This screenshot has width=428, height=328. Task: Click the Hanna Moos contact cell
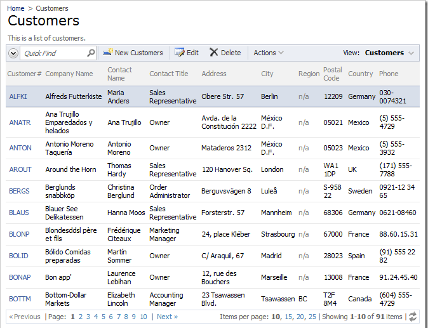click(x=126, y=213)
